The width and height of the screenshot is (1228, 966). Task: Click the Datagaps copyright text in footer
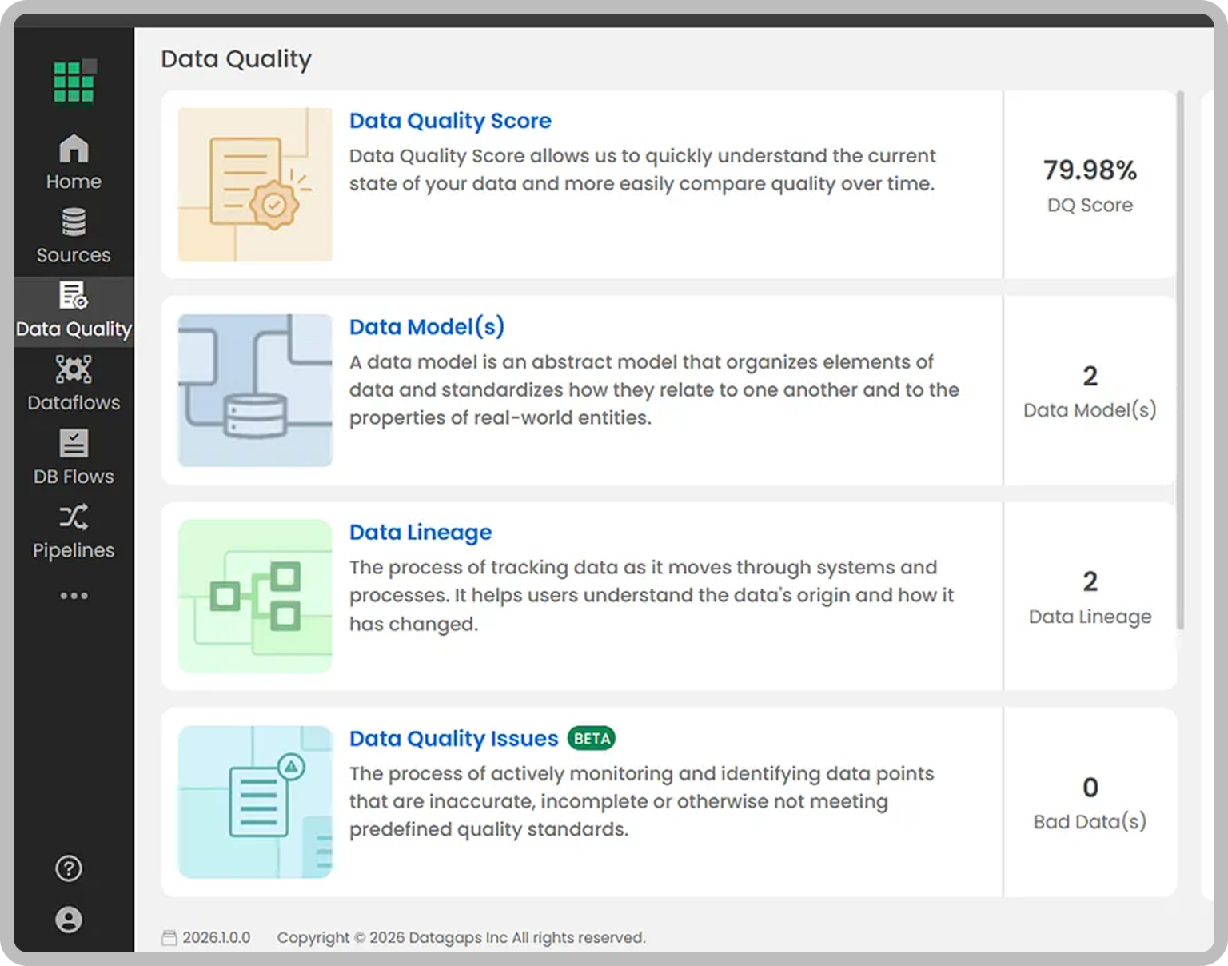461,938
